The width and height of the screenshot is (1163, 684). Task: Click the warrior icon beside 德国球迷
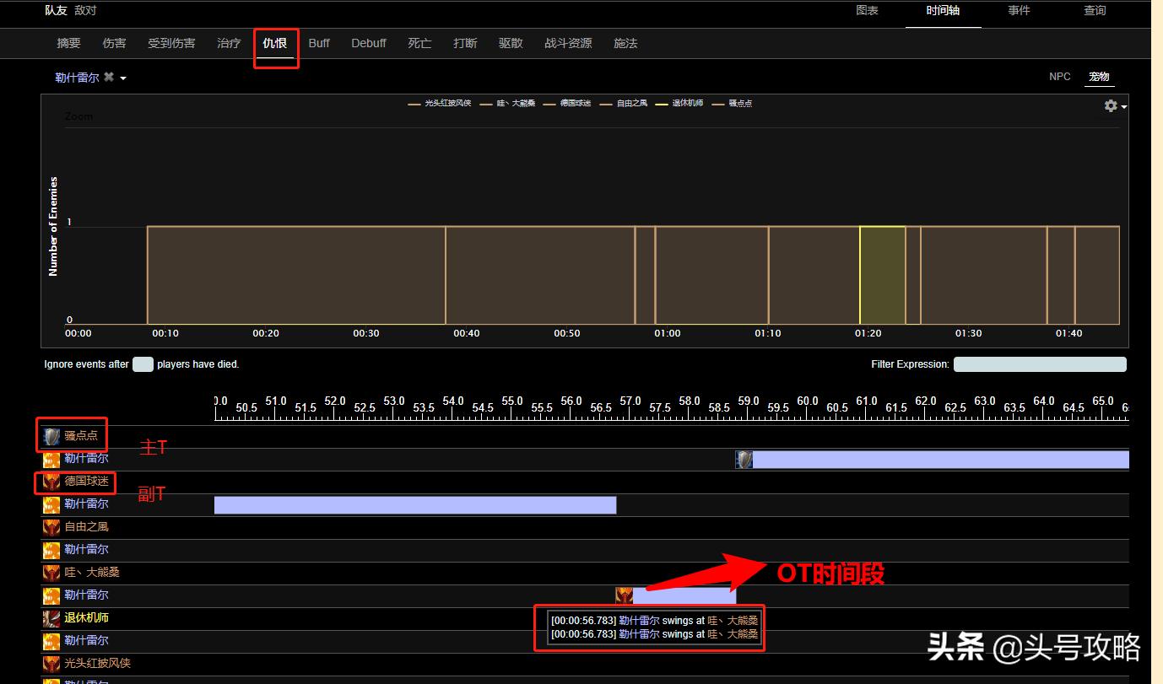(51, 482)
